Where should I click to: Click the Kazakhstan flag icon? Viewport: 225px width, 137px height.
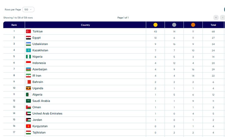click(28, 50)
